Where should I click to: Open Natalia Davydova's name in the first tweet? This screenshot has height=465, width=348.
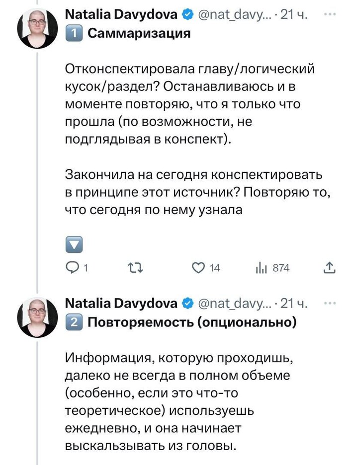tap(121, 15)
